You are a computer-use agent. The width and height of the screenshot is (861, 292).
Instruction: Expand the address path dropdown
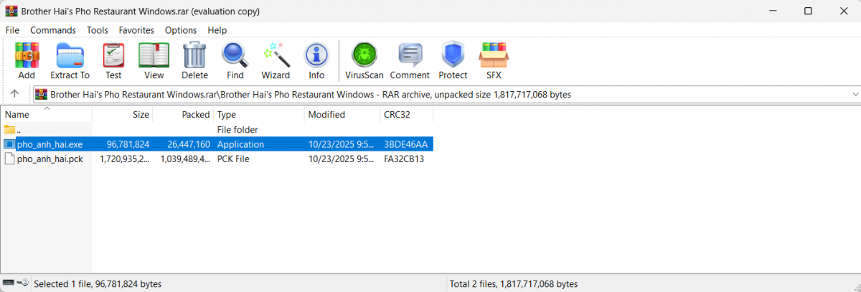coord(855,95)
